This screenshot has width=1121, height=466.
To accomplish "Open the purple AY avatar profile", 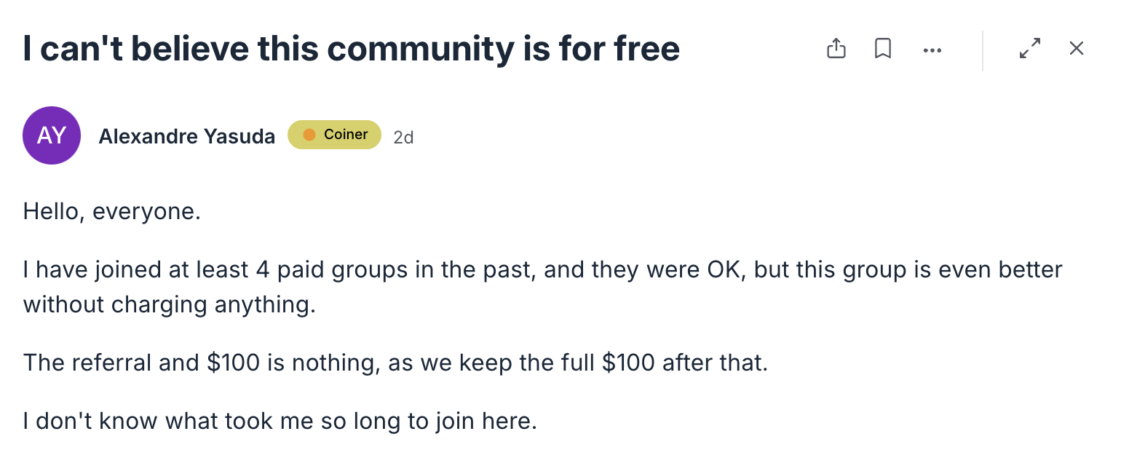I will [x=51, y=135].
